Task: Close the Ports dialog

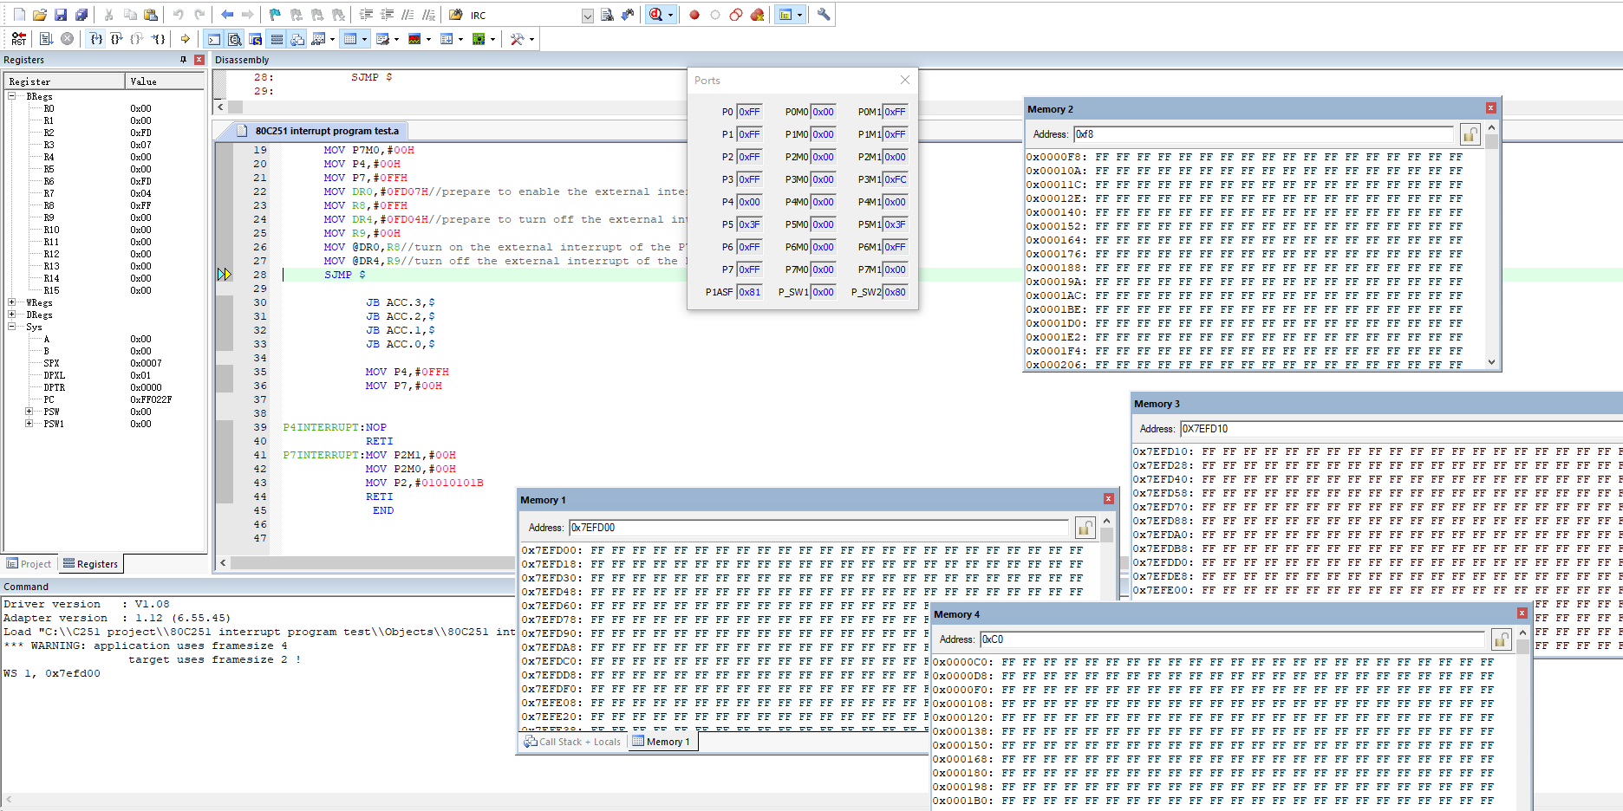Action: click(905, 80)
